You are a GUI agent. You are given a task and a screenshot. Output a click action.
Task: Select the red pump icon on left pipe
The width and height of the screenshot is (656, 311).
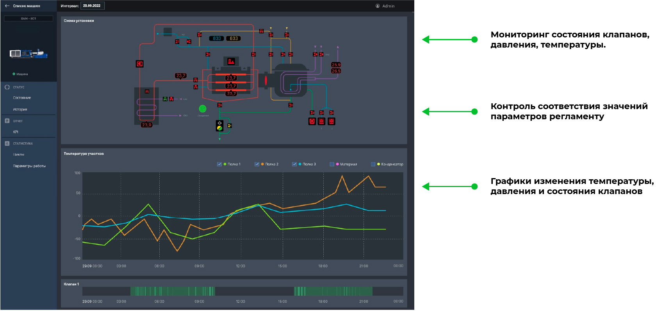coord(139,64)
